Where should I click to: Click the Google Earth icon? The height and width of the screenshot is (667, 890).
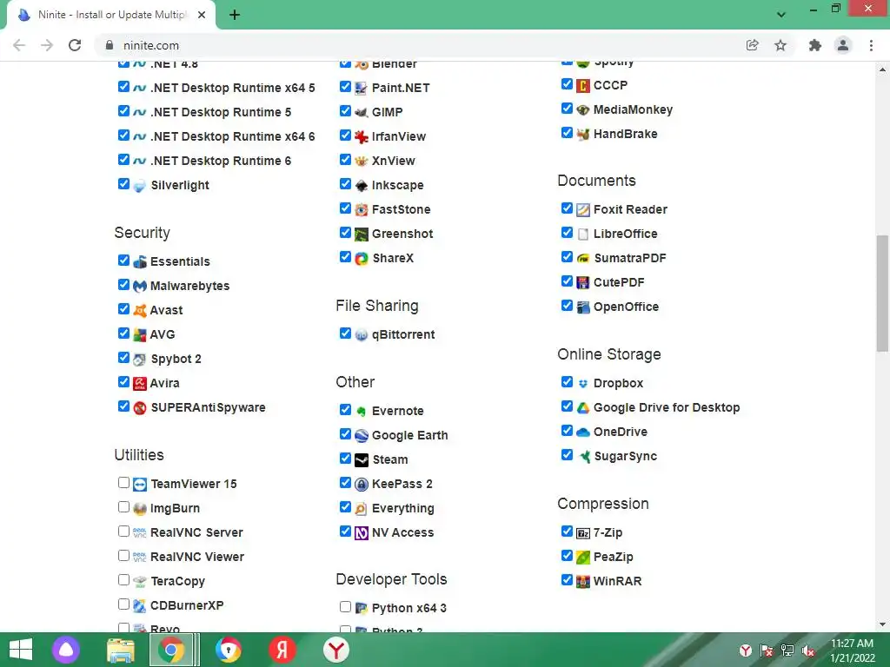pyautogui.click(x=362, y=436)
